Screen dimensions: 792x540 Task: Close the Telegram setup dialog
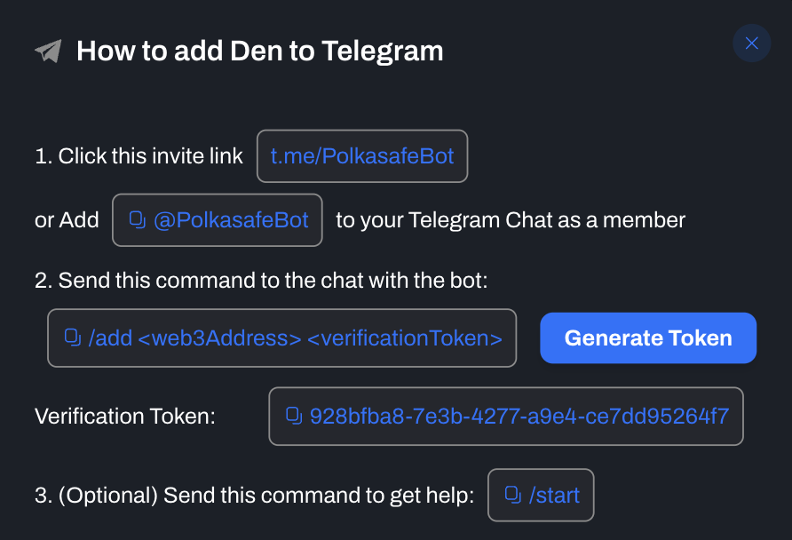point(751,44)
